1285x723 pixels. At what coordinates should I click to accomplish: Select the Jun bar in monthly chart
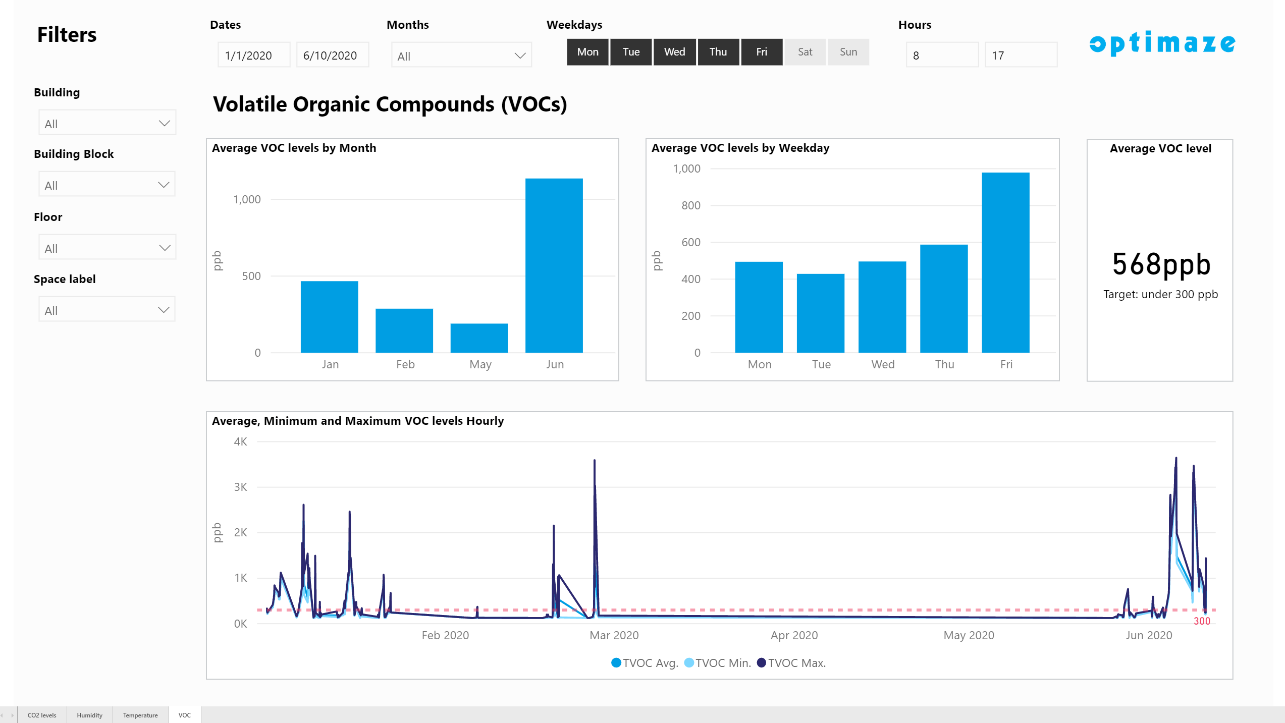(x=554, y=265)
